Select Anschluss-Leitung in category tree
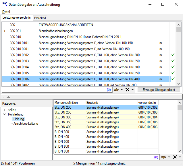This screenshot has width=183, height=166. coord(26,124)
